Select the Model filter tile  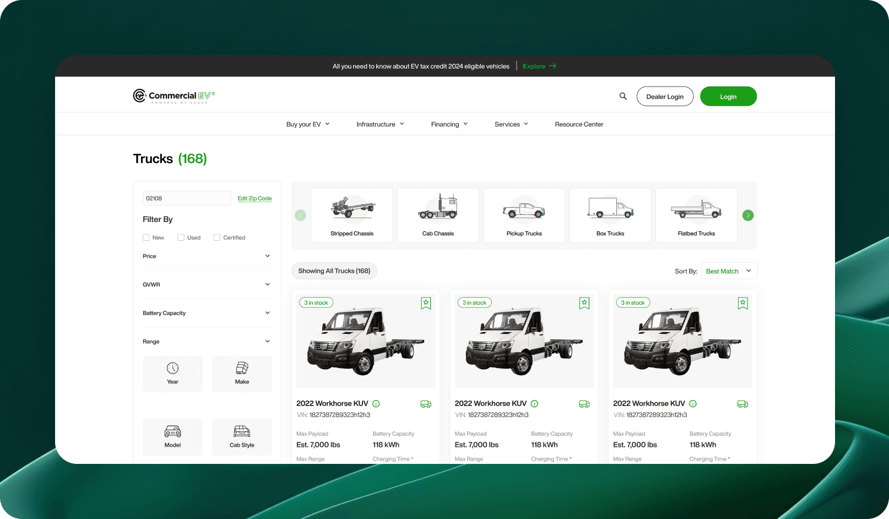click(172, 437)
